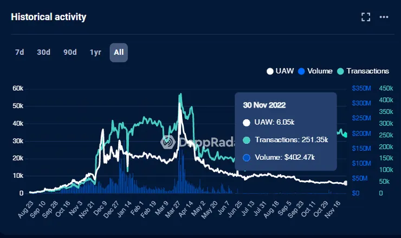
Task: Click the fullscreen expand icon
Action: [366, 17]
